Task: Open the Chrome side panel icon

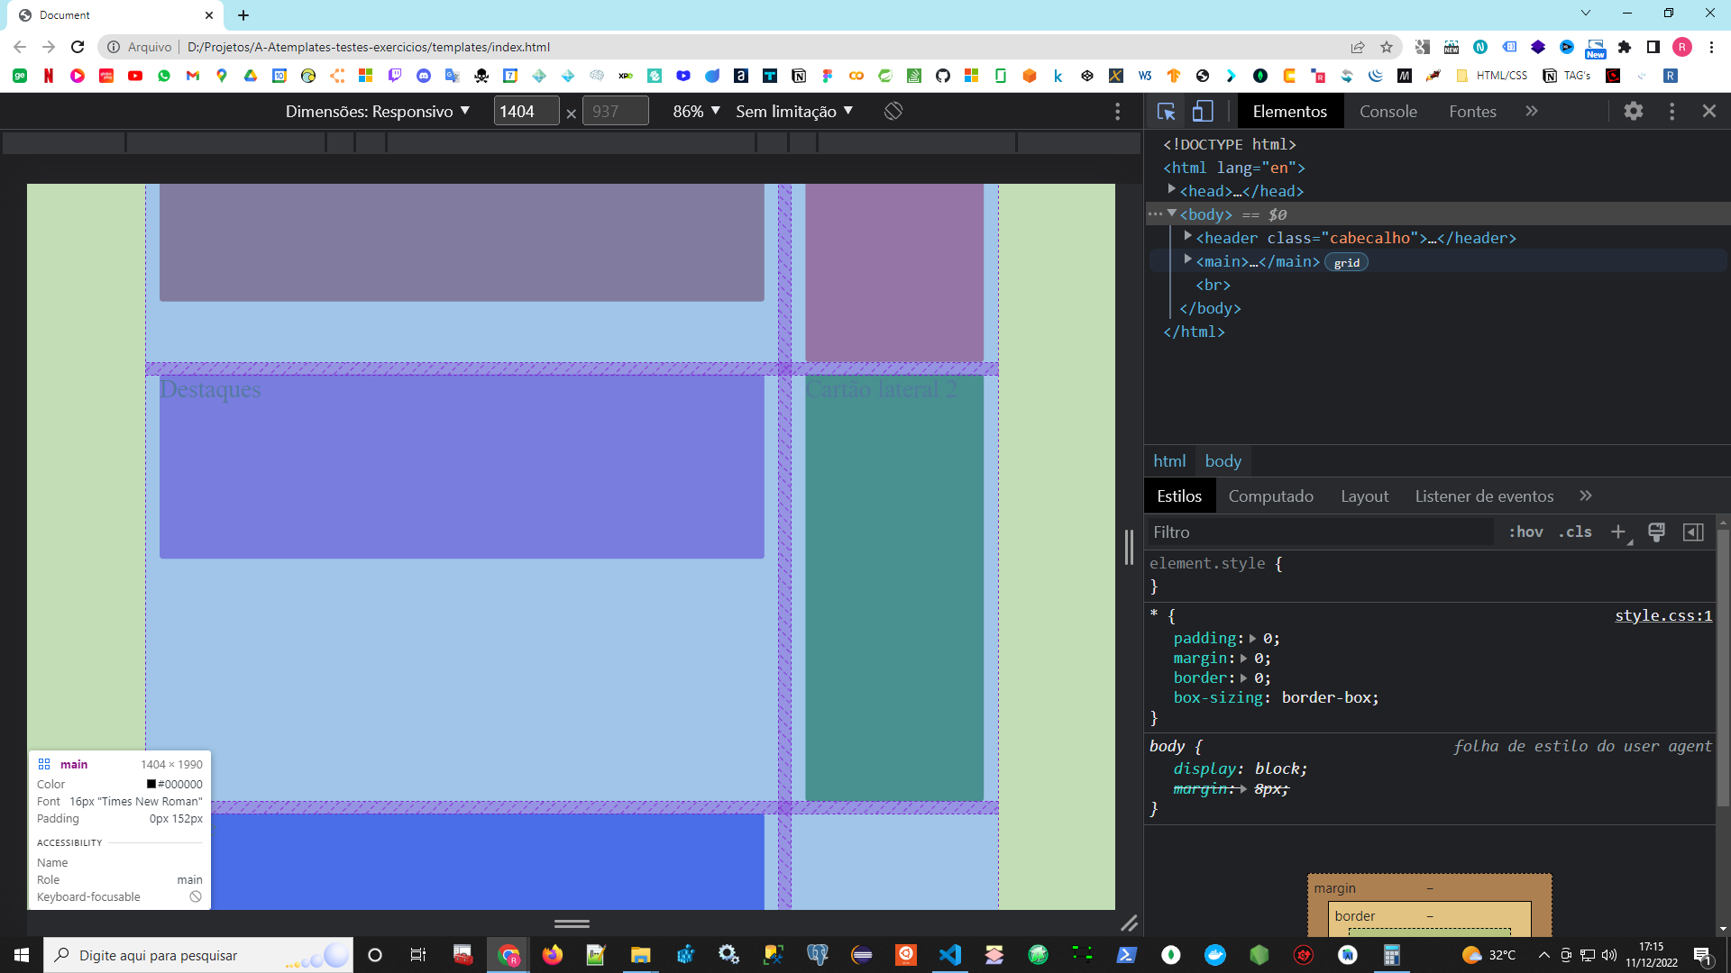Action: point(1653,47)
